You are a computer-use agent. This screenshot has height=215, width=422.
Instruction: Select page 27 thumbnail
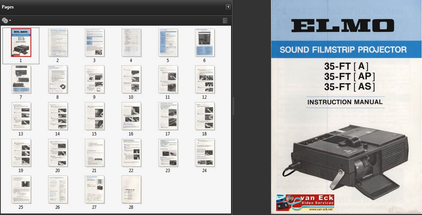(x=94, y=189)
